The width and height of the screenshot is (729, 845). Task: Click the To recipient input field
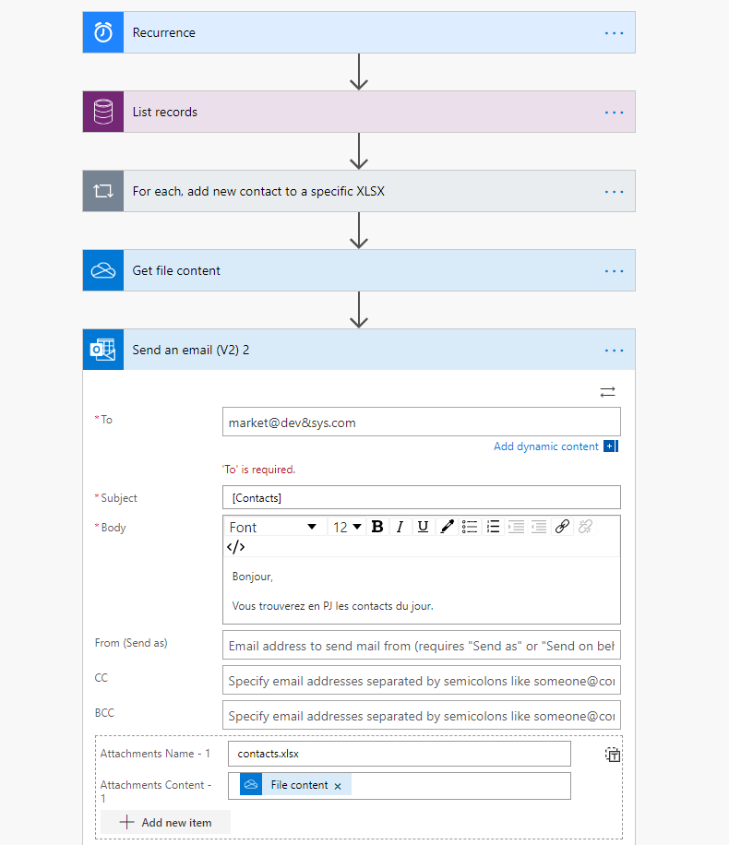point(421,422)
